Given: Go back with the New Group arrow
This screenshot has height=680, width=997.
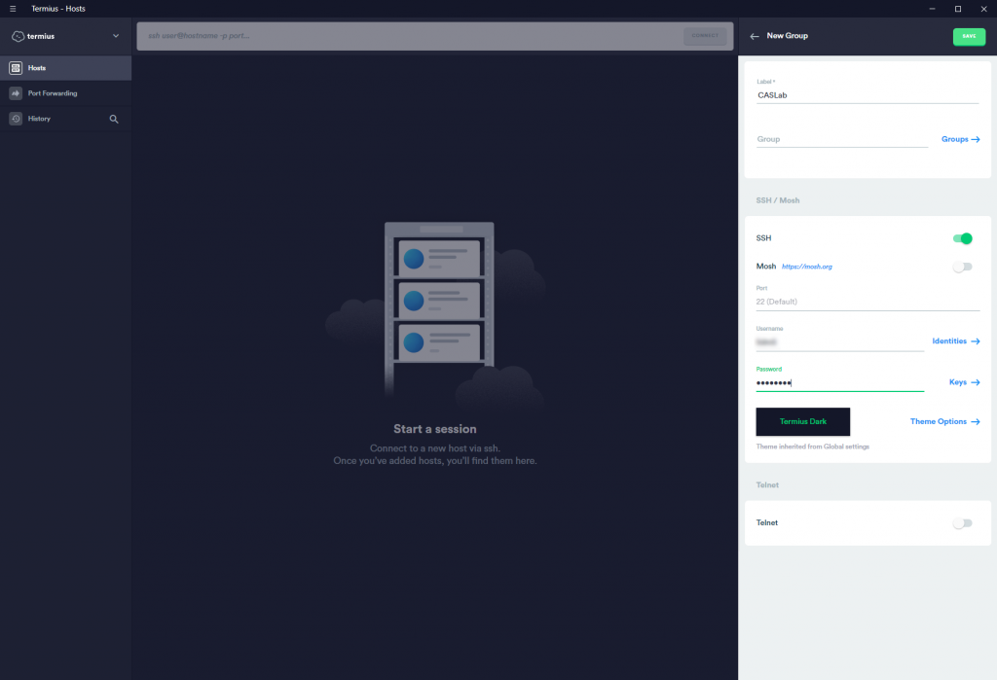Looking at the screenshot, I should pos(755,36).
